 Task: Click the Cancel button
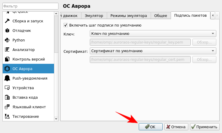pyautogui.click(x=176, y=127)
